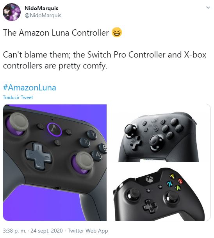Click the laughing emoji in tweet
Viewport: 214px width, 238px height.
[x=117, y=32]
